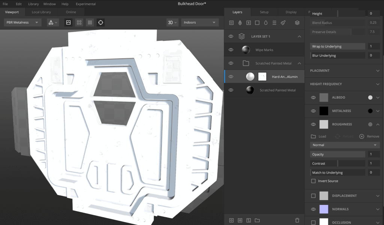
Task: Switch to the Setup tab
Action: pyautogui.click(x=264, y=12)
